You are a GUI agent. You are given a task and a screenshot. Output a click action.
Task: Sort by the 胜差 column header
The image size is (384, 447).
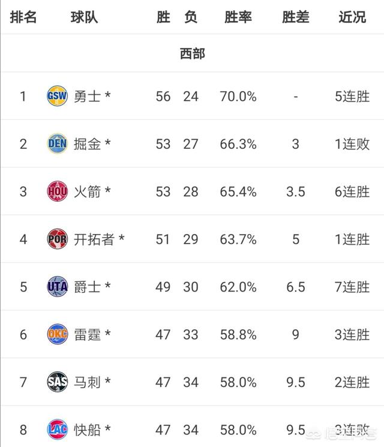pyautogui.click(x=296, y=17)
